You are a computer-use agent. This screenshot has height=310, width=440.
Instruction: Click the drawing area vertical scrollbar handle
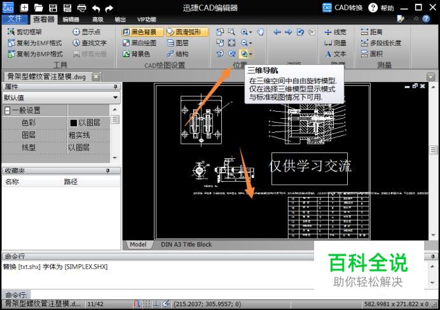coord(434,150)
